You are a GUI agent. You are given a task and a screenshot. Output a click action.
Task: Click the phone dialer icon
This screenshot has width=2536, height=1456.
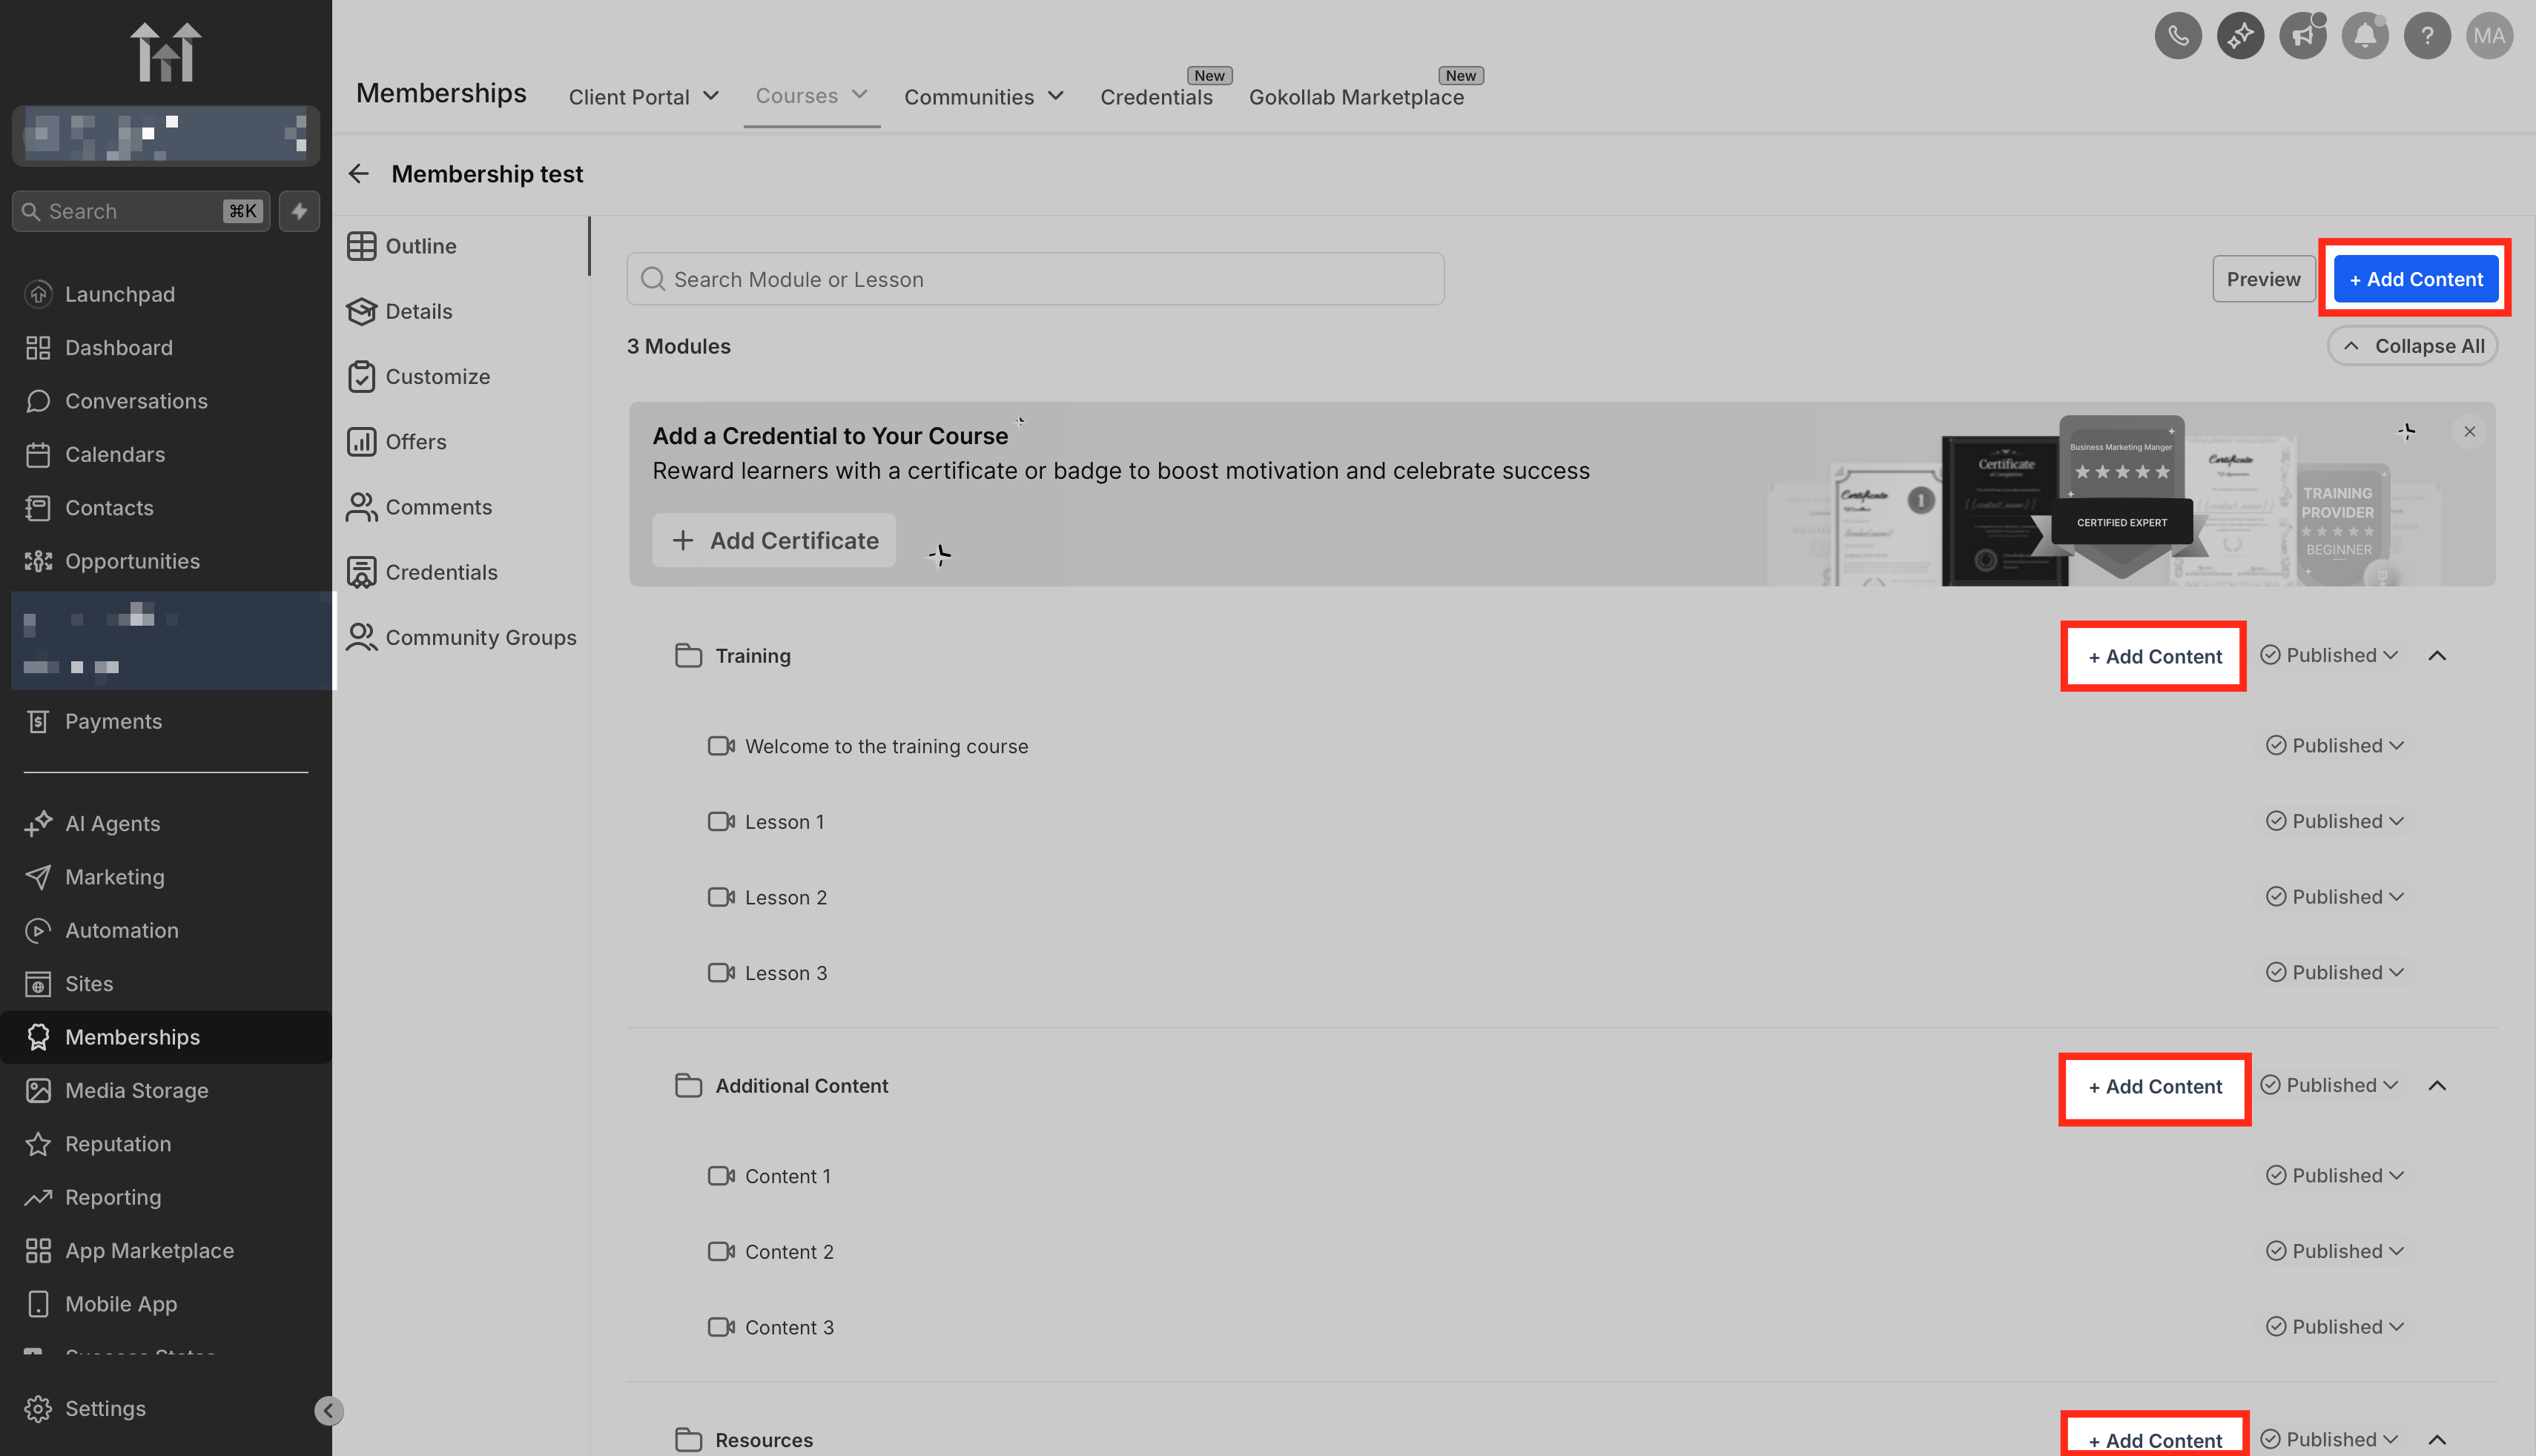[2177, 36]
